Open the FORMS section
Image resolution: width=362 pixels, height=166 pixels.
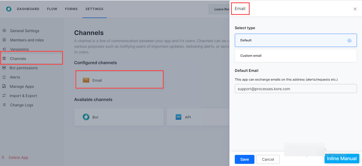[x=71, y=9]
